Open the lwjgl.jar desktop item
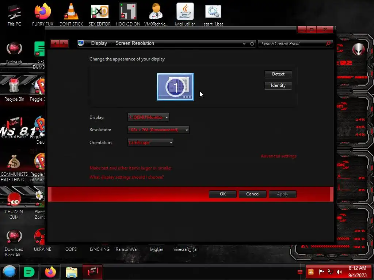 156,249
